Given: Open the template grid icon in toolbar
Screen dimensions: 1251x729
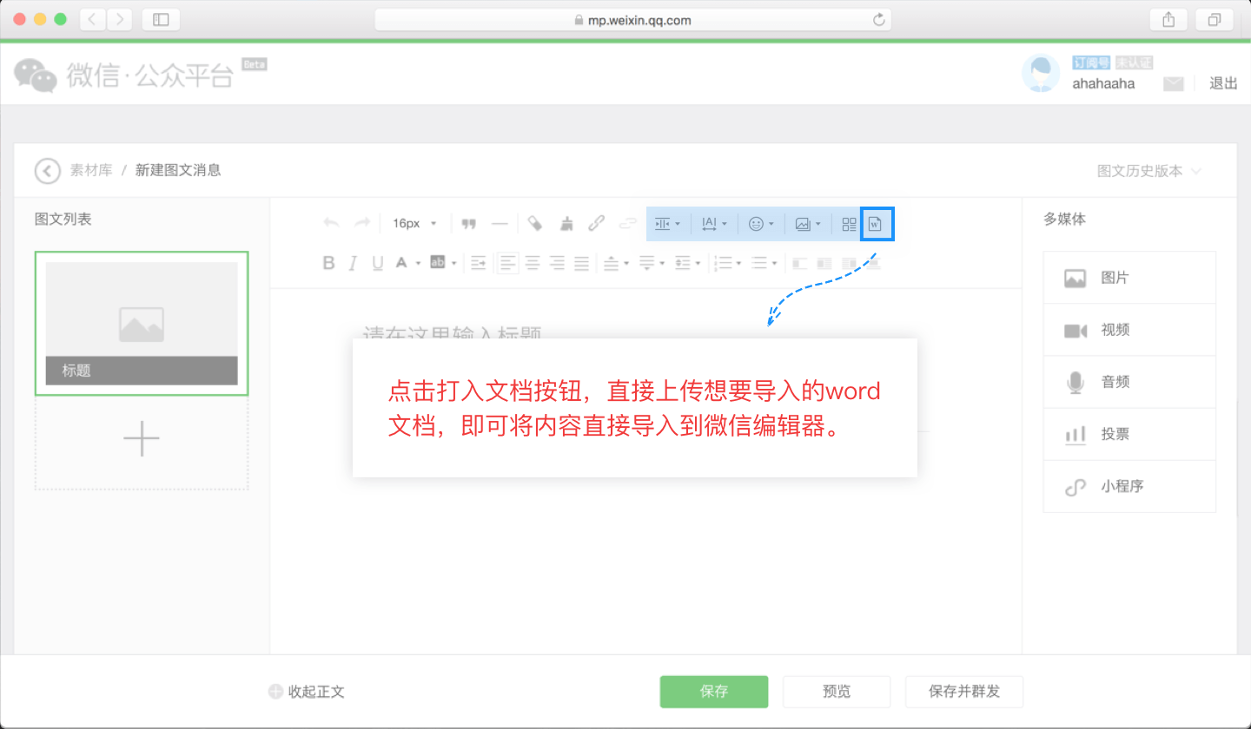Looking at the screenshot, I should (850, 224).
